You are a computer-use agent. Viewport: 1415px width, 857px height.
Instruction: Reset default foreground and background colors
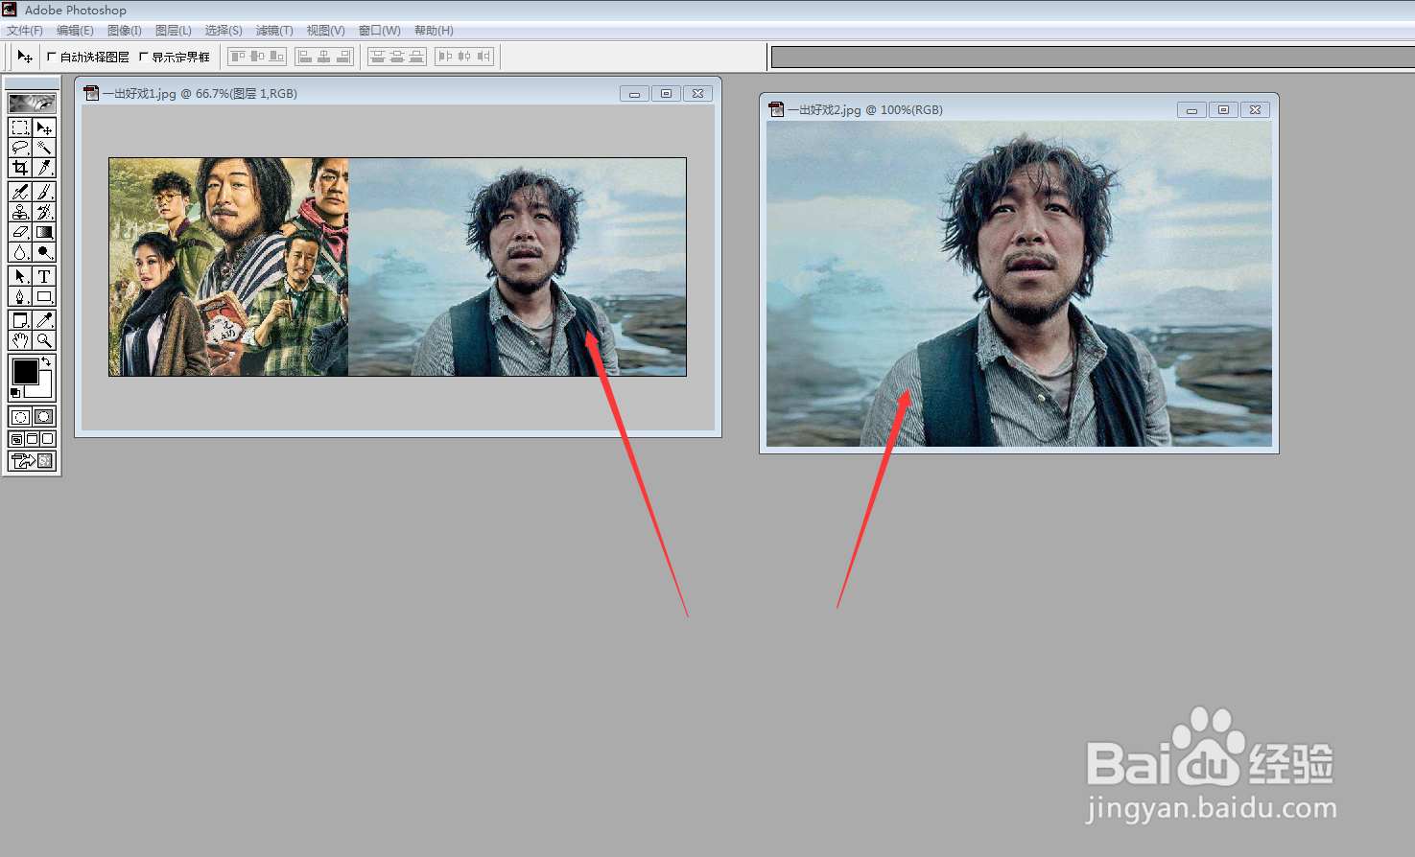15,393
